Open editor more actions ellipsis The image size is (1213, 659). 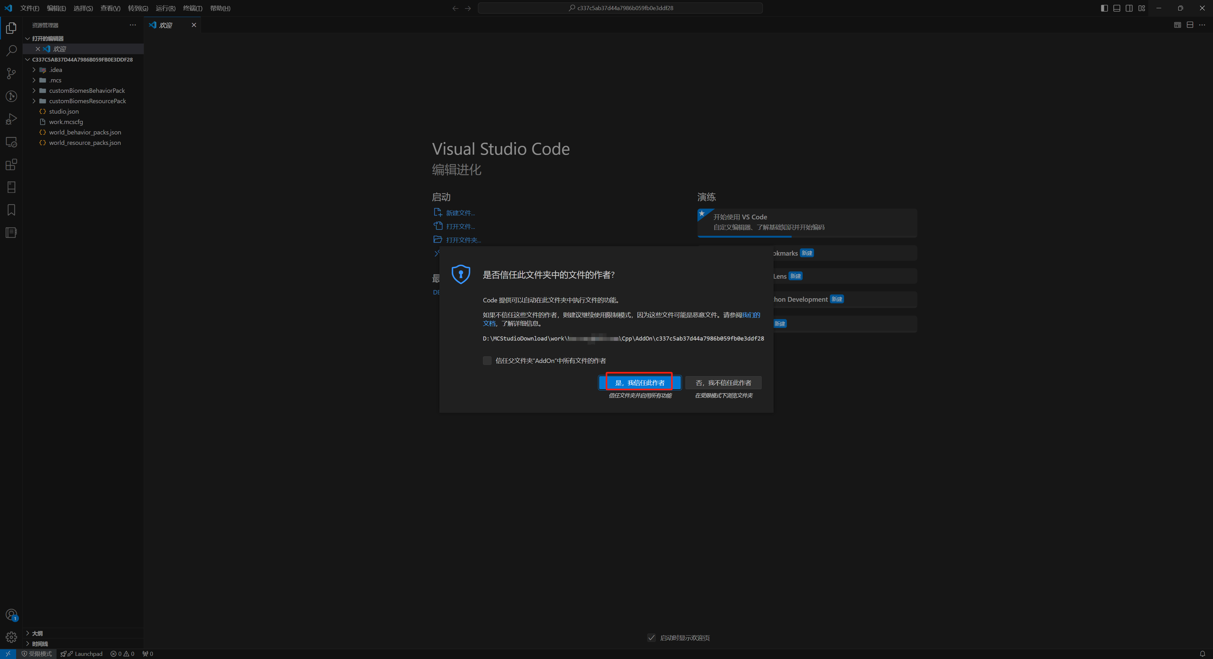[x=1202, y=25]
